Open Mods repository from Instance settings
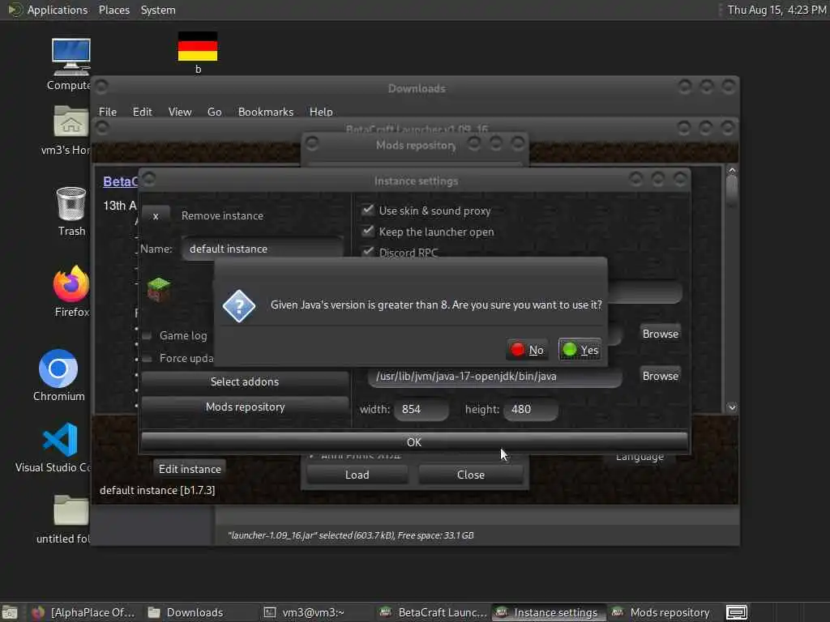 pyautogui.click(x=245, y=407)
